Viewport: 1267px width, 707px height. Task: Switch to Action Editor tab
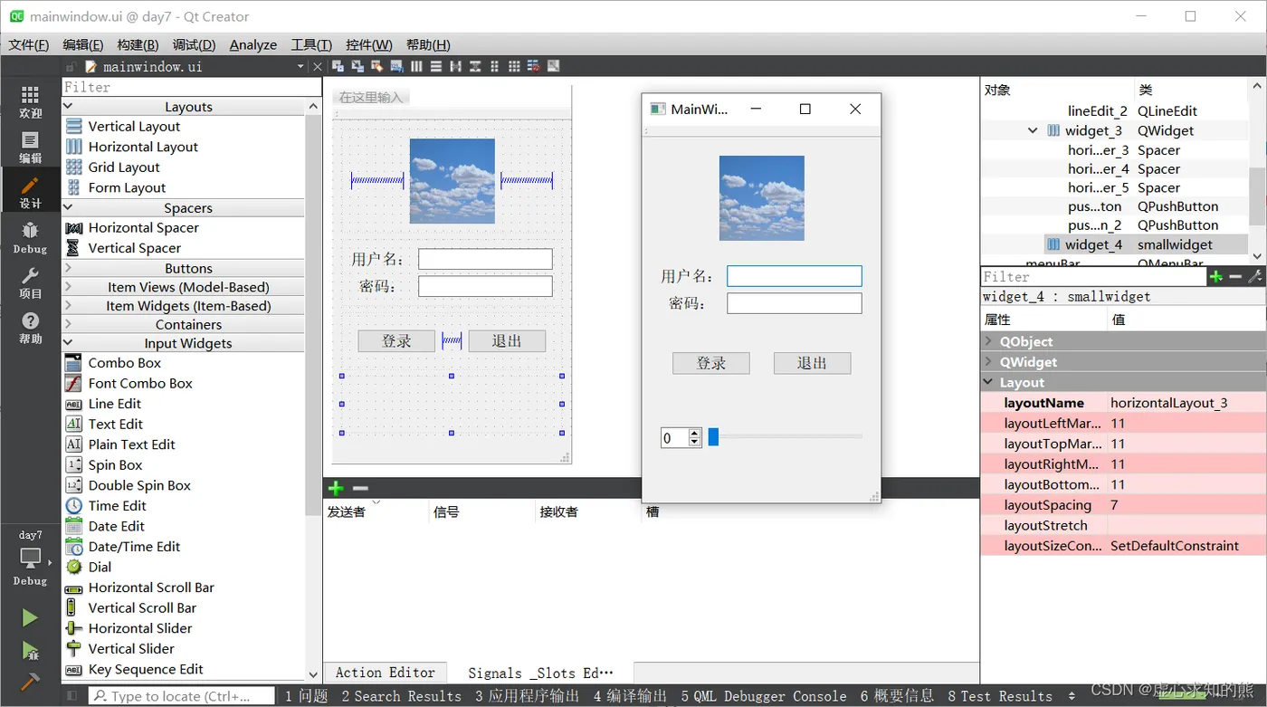tap(385, 673)
